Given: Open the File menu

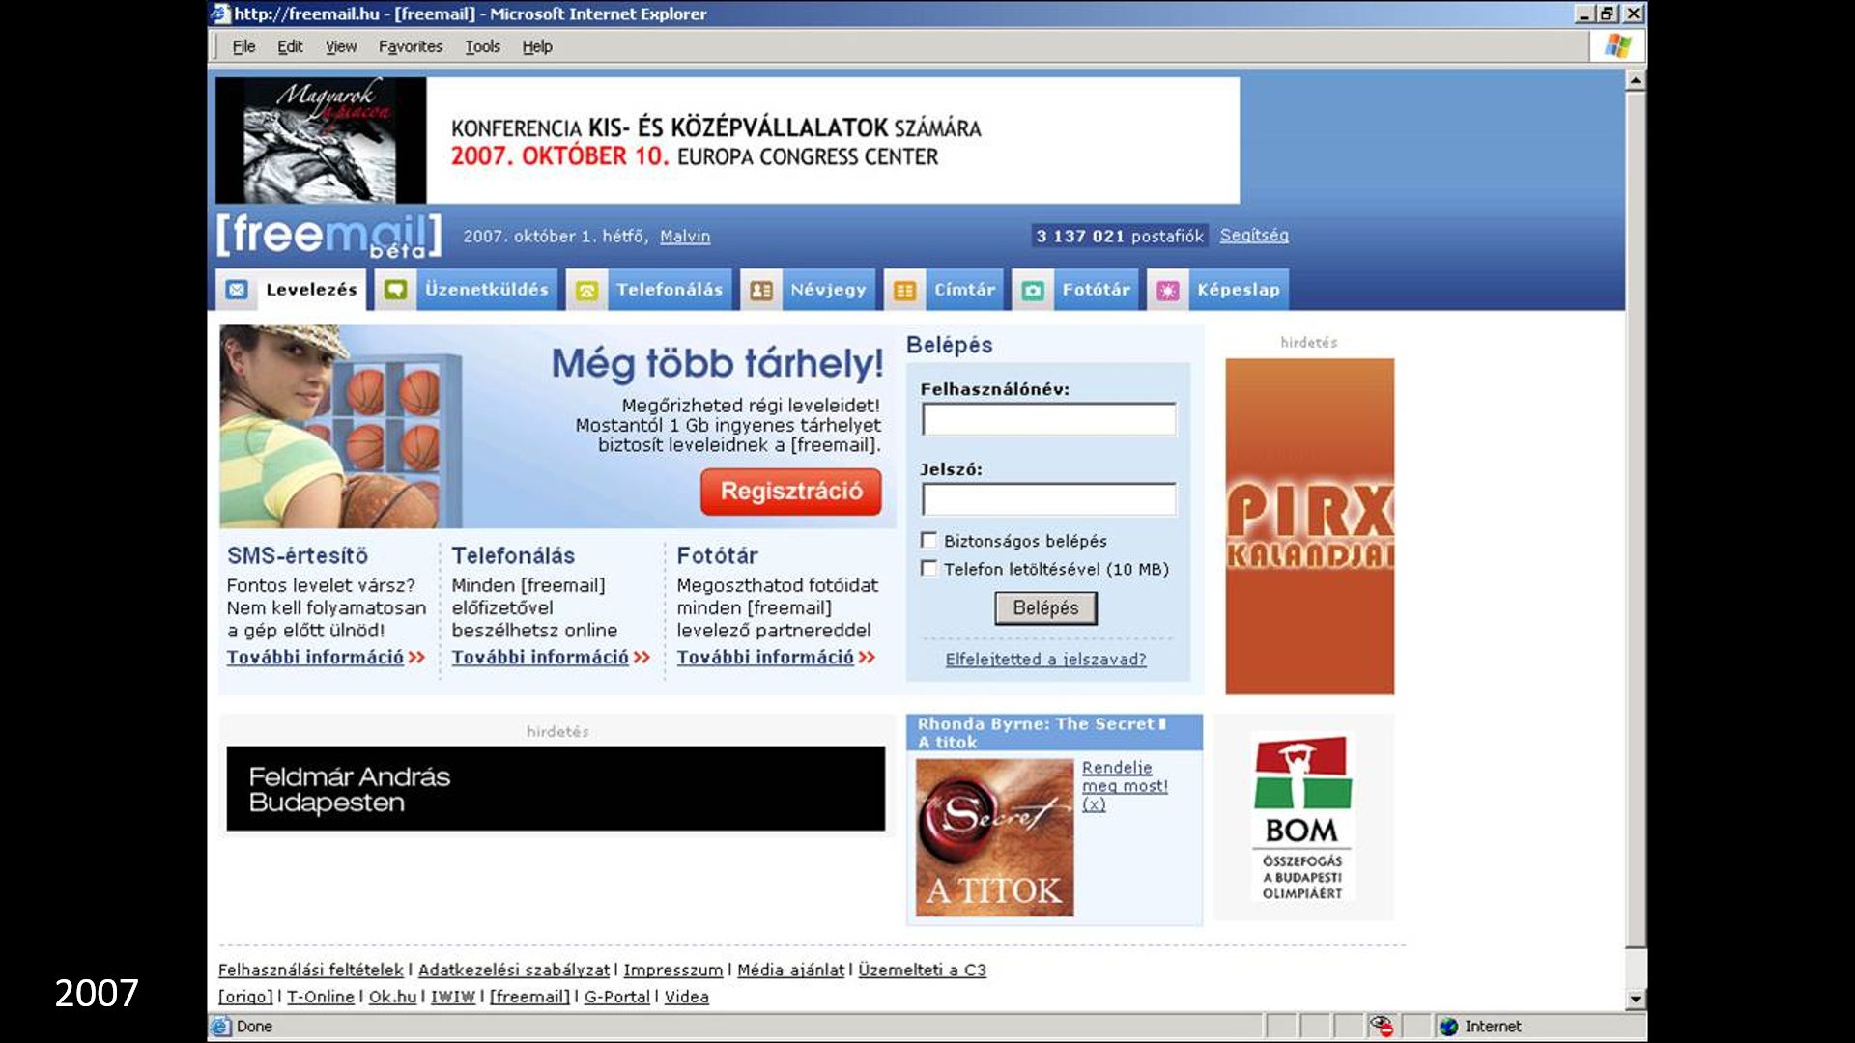Looking at the screenshot, I should tap(243, 46).
